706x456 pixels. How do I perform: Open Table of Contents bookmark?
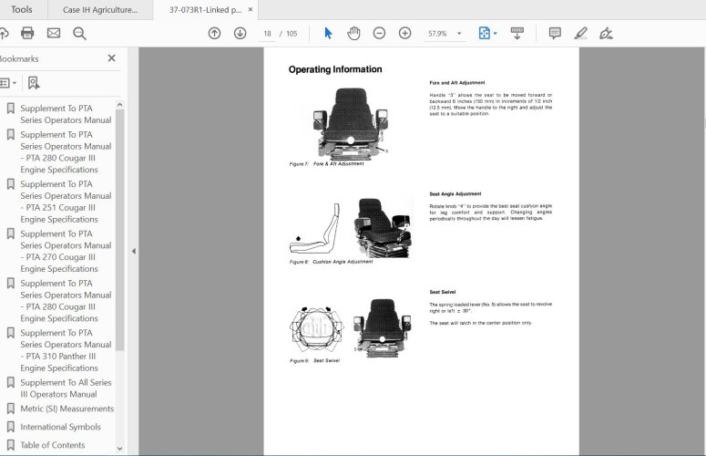tap(52, 445)
